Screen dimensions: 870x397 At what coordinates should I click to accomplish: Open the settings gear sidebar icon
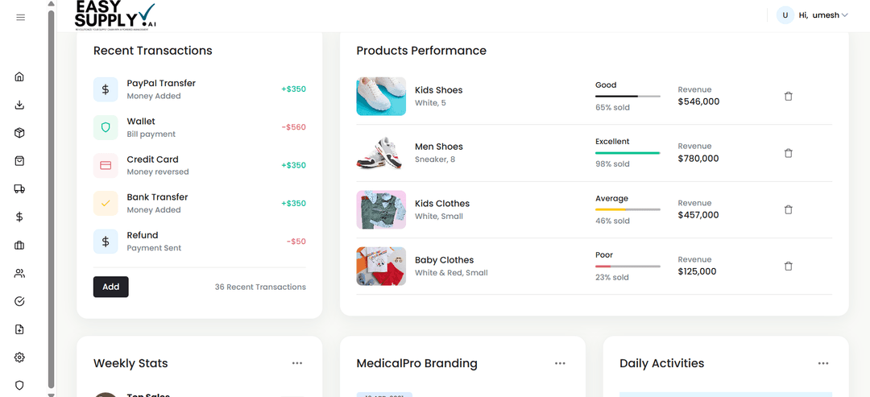point(19,358)
